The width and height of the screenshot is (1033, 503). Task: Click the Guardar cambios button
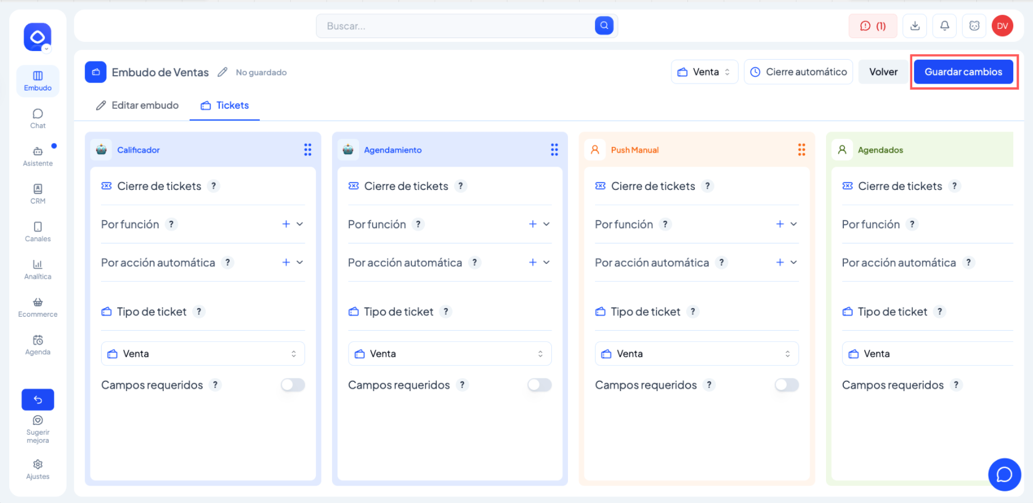click(x=963, y=72)
